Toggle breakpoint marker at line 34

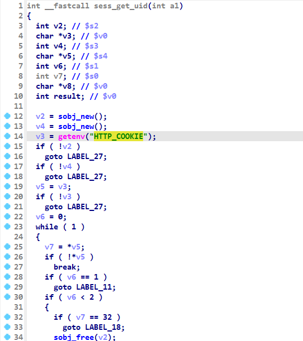7,337
